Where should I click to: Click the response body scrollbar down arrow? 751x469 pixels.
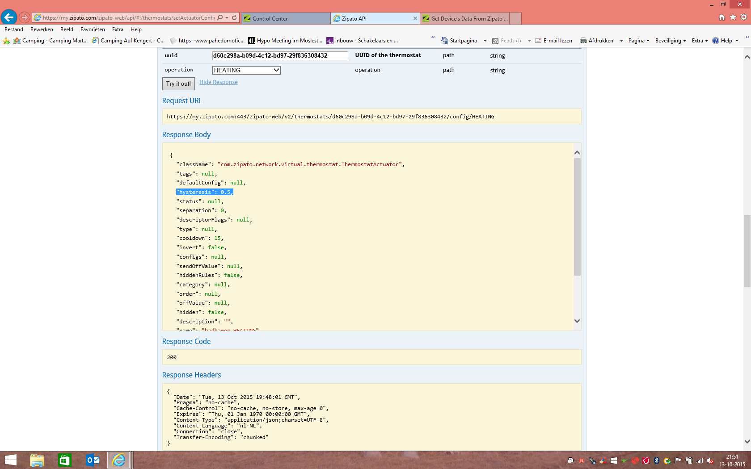click(x=577, y=321)
